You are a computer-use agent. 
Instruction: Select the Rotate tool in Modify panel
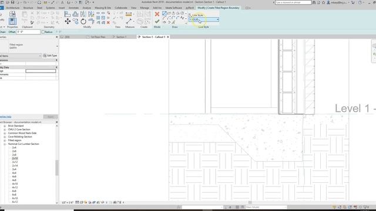(83, 22)
